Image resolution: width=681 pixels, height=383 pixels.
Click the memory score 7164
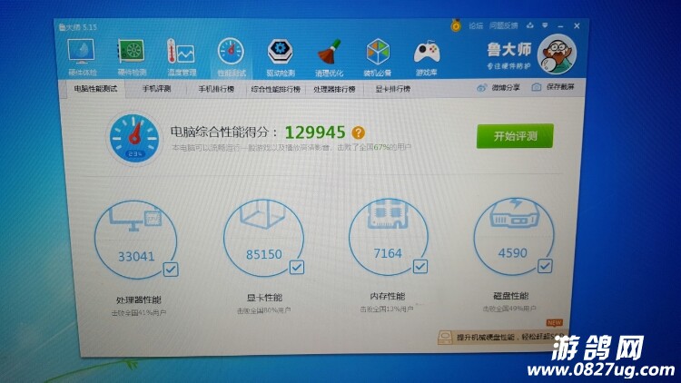[x=388, y=253]
